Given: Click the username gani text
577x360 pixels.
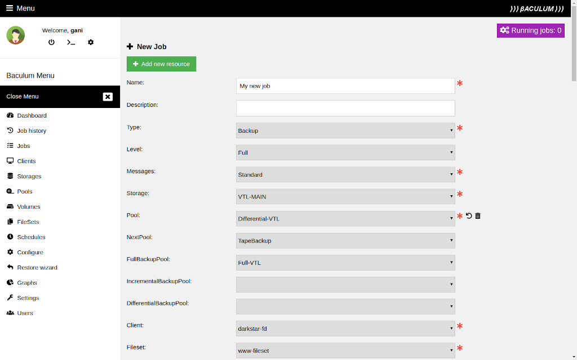Looking at the screenshot, I should [x=77, y=30].
